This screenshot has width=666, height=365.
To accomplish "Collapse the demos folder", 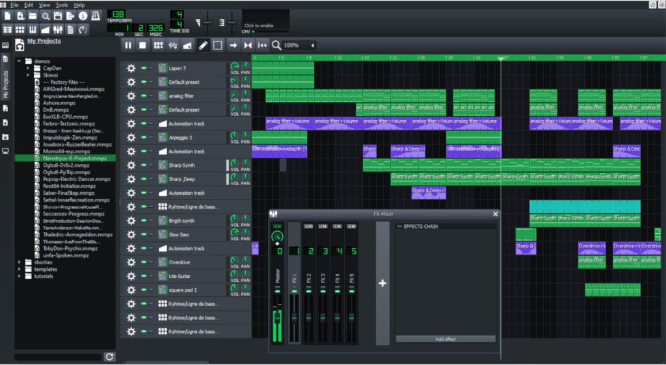I will click(19, 62).
